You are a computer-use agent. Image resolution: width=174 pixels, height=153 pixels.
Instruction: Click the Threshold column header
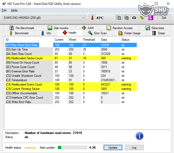pos(90,40)
